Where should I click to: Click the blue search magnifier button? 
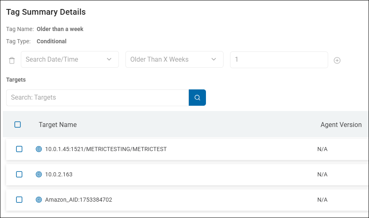click(197, 98)
